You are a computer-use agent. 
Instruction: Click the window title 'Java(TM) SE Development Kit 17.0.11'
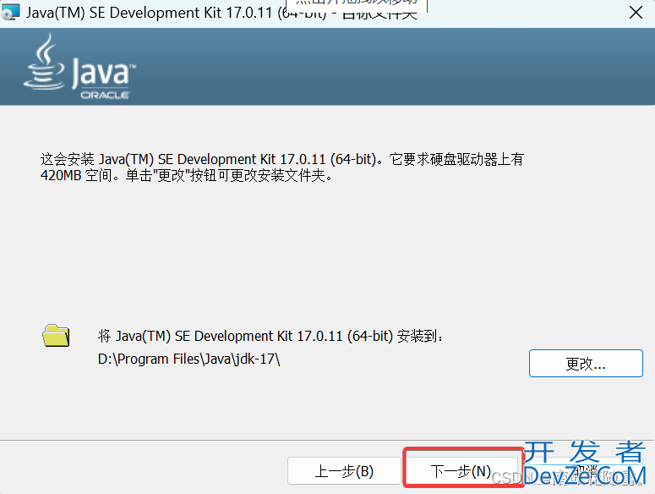pos(150,13)
